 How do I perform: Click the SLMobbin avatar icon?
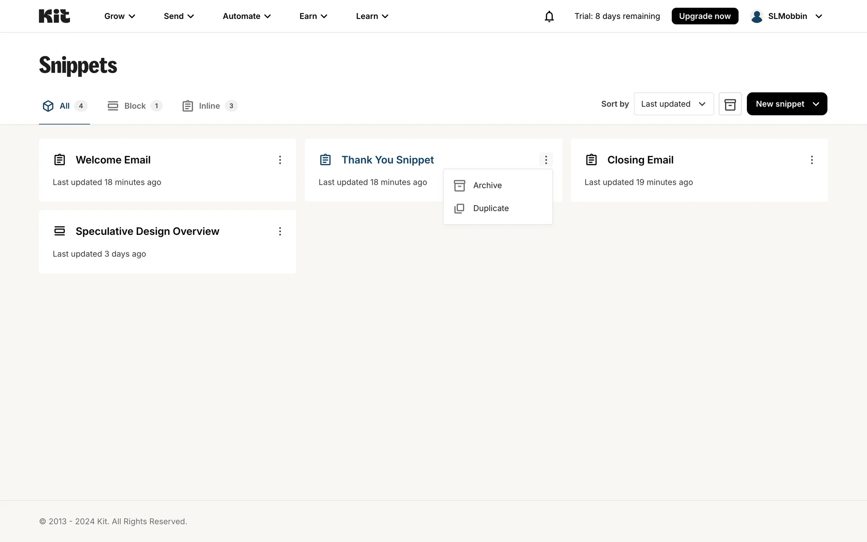757,16
